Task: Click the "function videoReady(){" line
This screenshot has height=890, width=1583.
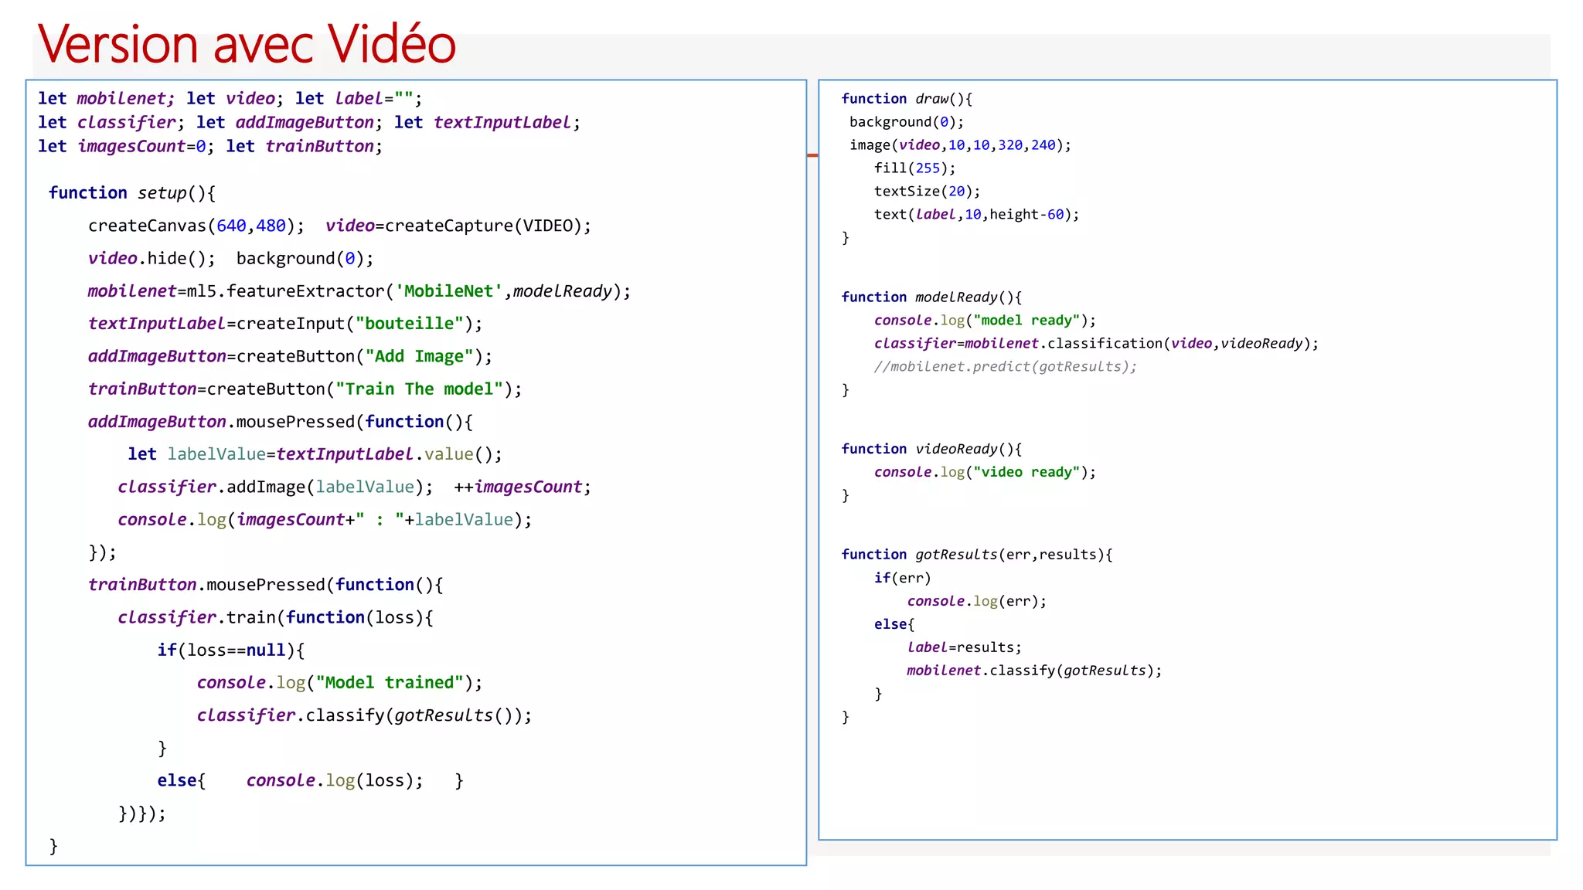Action: [931, 449]
